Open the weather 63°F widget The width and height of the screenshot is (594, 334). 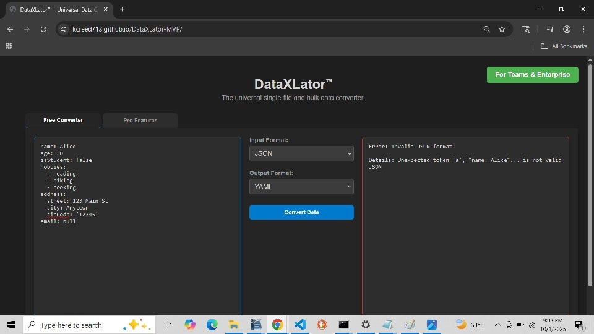[470, 325]
